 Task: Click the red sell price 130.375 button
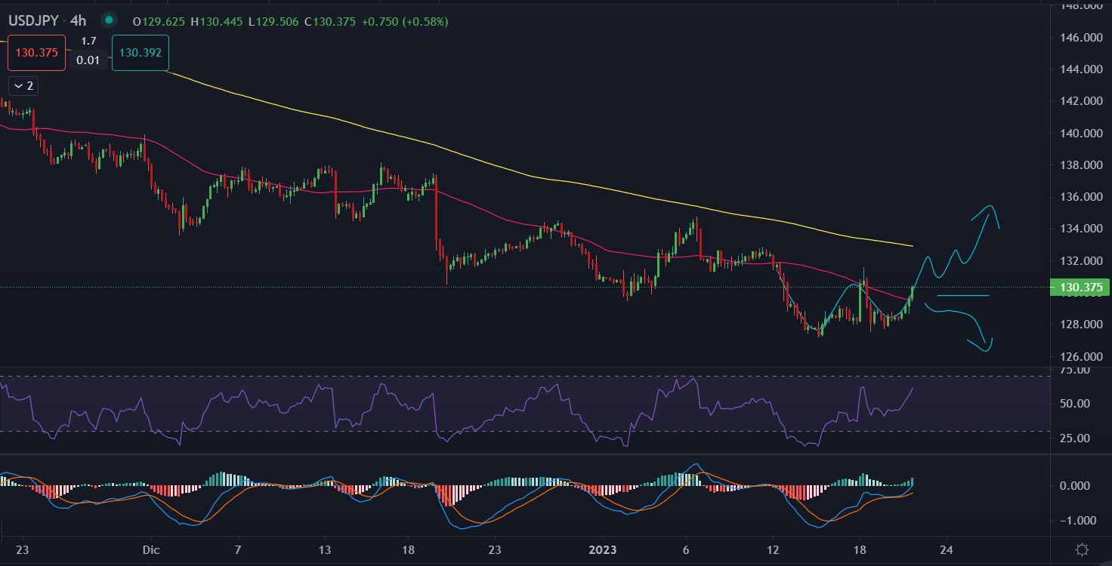(x=38, y=53)
